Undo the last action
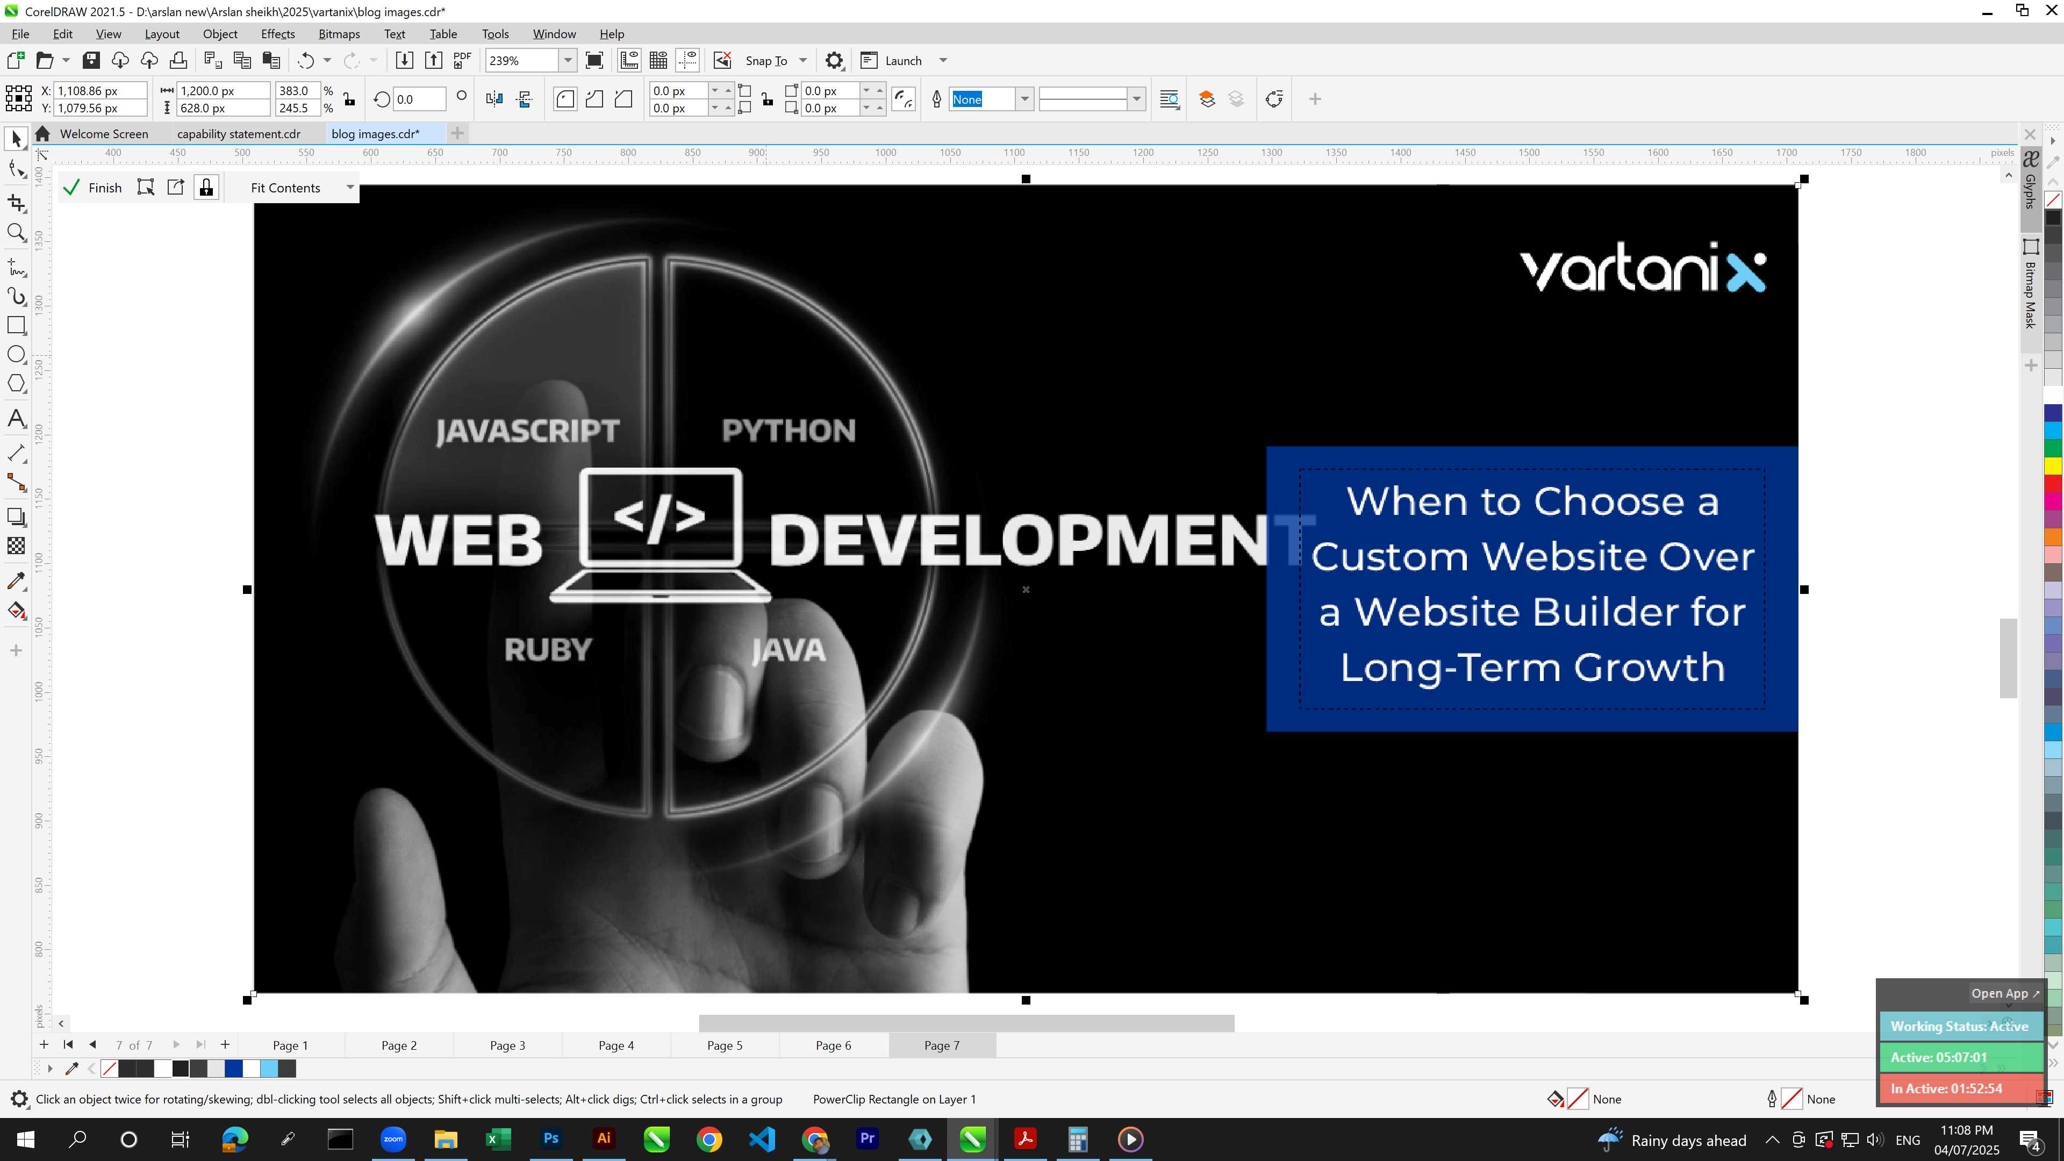This screenshot has width=2064, height=1161. coord(305,60)
